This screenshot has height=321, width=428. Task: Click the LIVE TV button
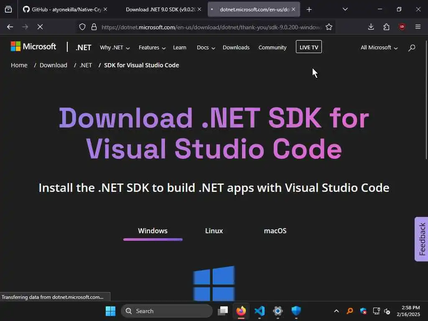(309, 47)
